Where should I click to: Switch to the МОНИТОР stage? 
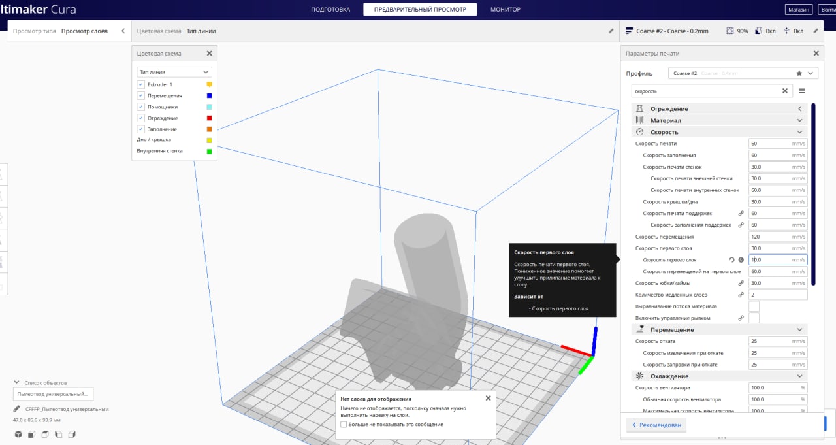coord(506,10)
